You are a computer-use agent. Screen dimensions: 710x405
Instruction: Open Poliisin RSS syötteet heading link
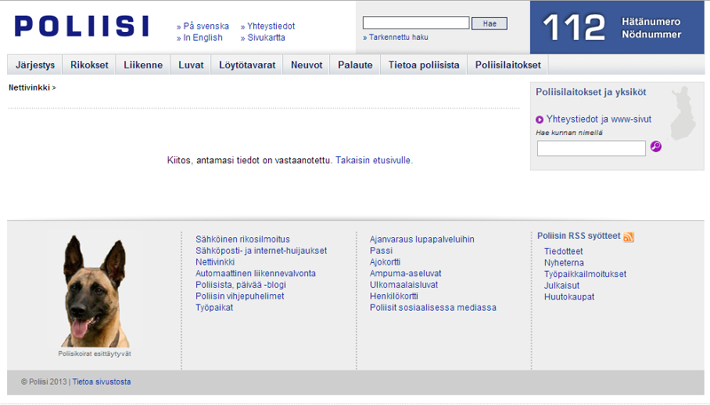pos(579,235)
